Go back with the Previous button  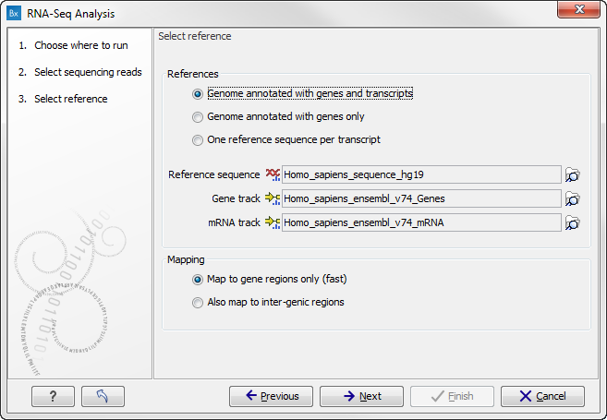(x=271, y=396)
